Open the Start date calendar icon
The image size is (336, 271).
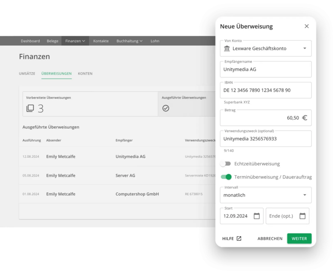coord(257,216)
